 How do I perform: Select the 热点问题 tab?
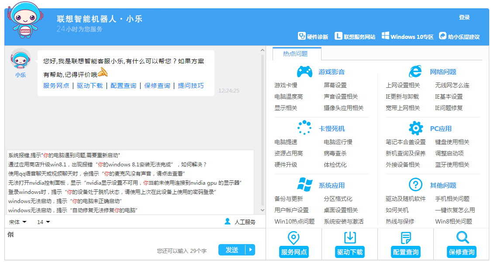297,54
